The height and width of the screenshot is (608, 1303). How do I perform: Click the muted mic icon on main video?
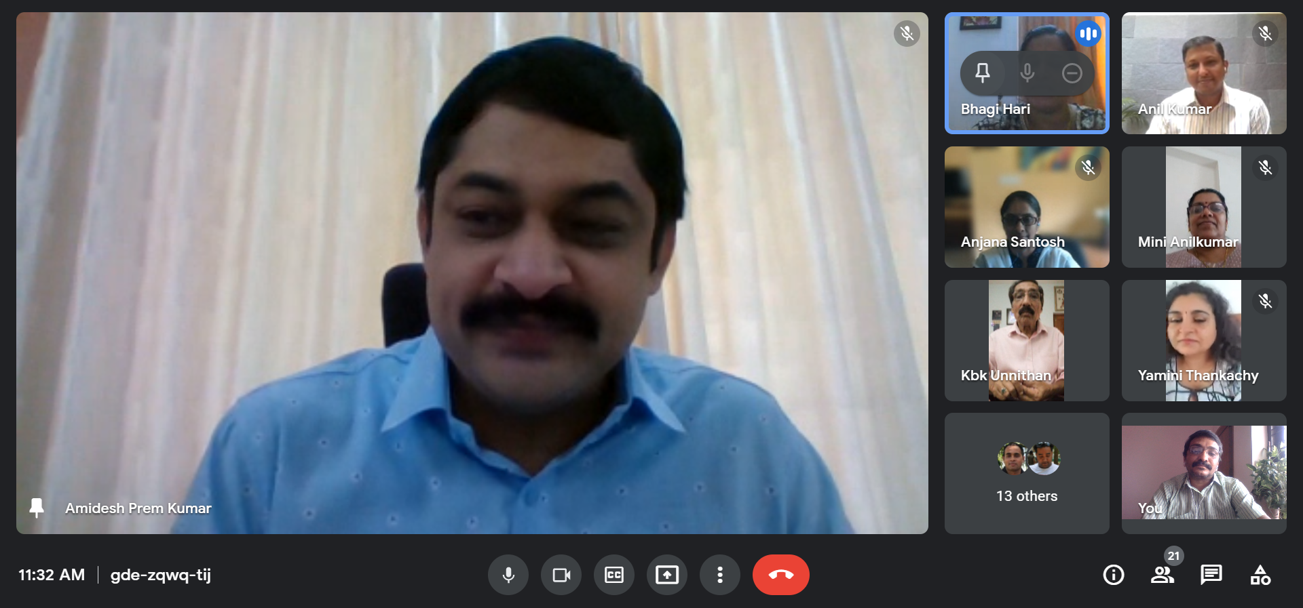point(907,33)
